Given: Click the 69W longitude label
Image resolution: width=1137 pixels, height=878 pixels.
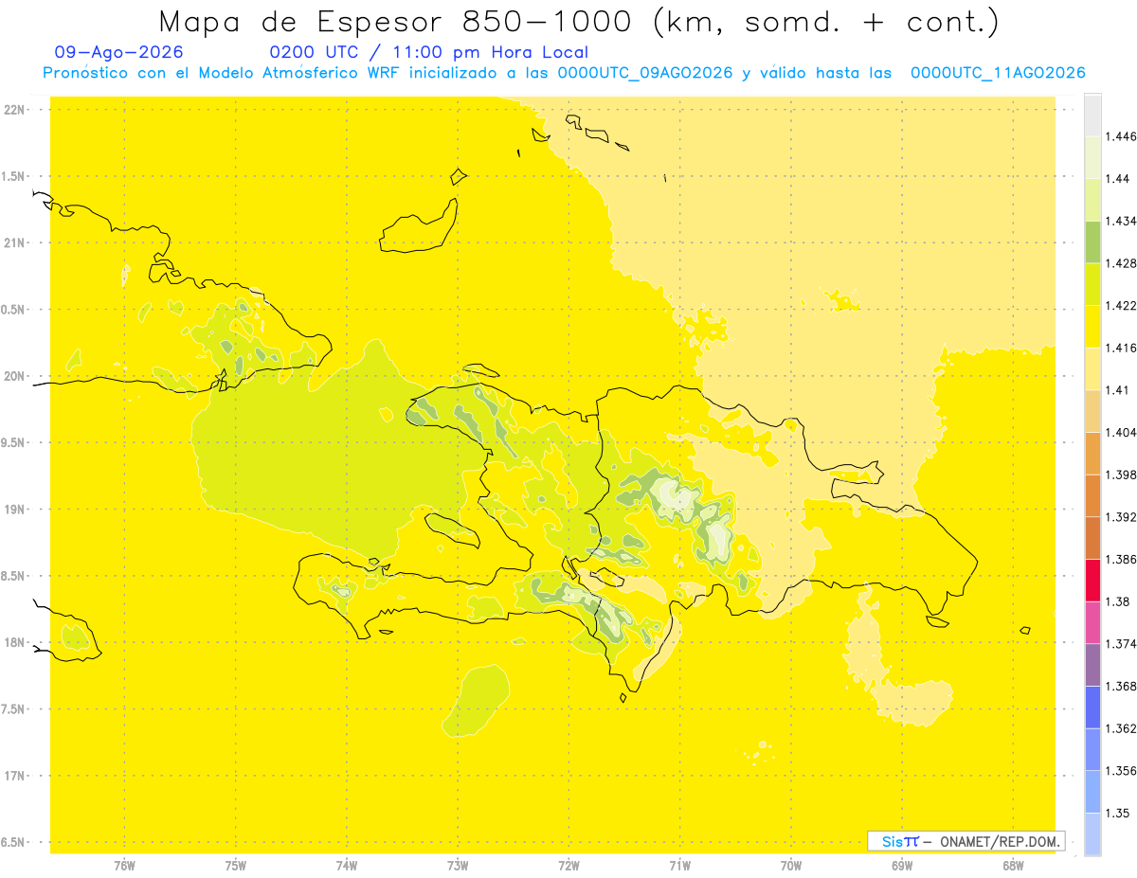Looking at the screenshot, I should pos(901,866).
